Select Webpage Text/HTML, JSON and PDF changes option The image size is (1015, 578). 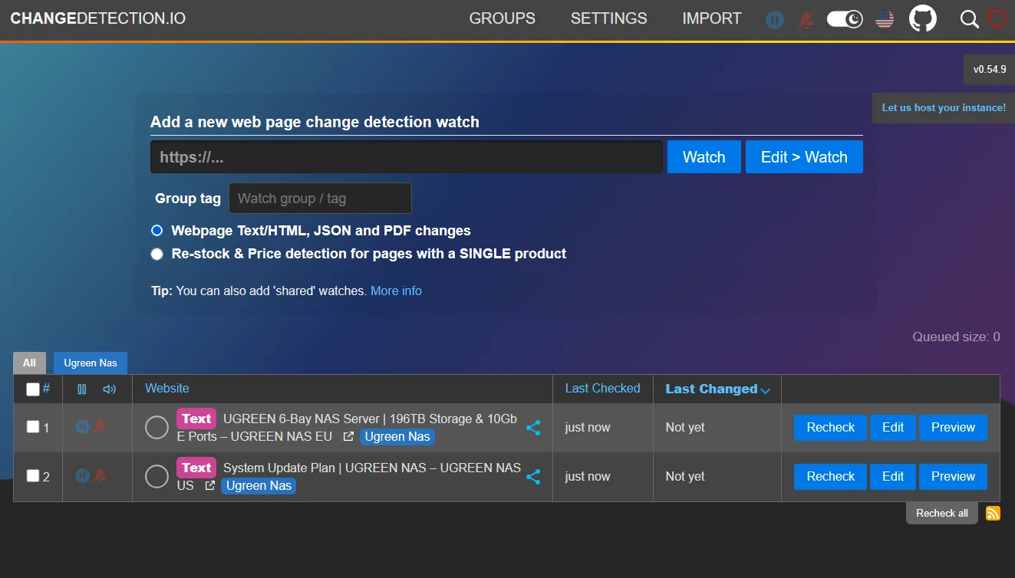point(157,231)
